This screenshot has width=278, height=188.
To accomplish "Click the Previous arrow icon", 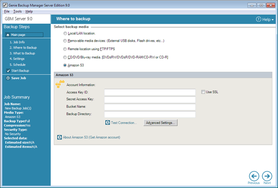I will (254, 176).
